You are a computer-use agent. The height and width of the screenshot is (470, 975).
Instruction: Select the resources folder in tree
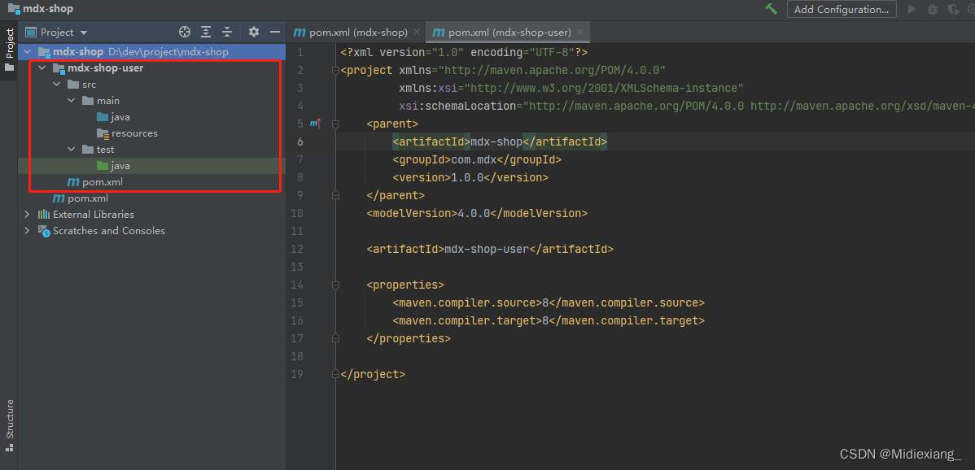(x=134, y=133)
